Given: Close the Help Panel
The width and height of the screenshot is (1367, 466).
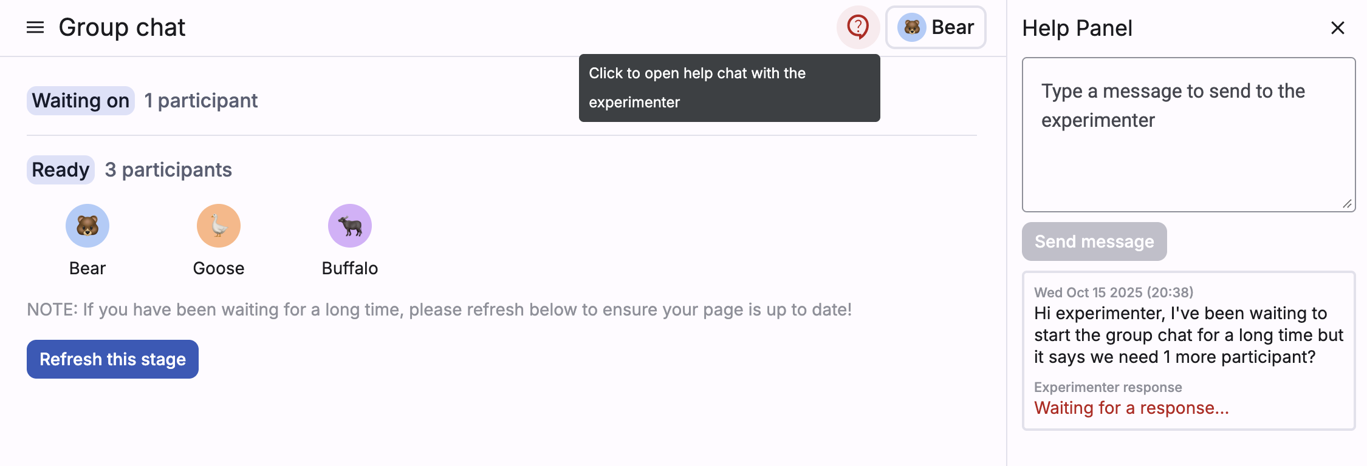Looking at the screenshot, I should tap(1338, 28).
